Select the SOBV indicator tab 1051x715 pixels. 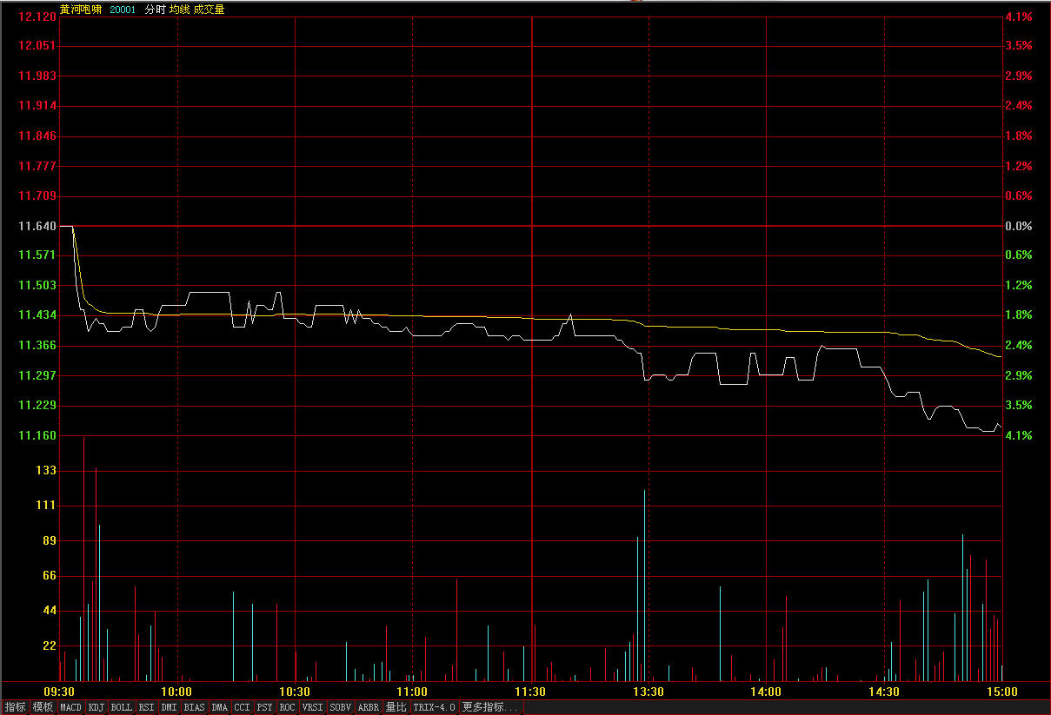click(341, 707)
